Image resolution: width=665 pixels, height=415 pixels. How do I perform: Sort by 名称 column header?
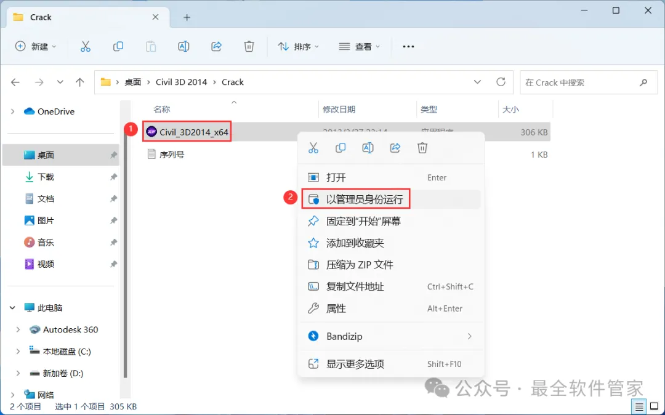point(161,110)
